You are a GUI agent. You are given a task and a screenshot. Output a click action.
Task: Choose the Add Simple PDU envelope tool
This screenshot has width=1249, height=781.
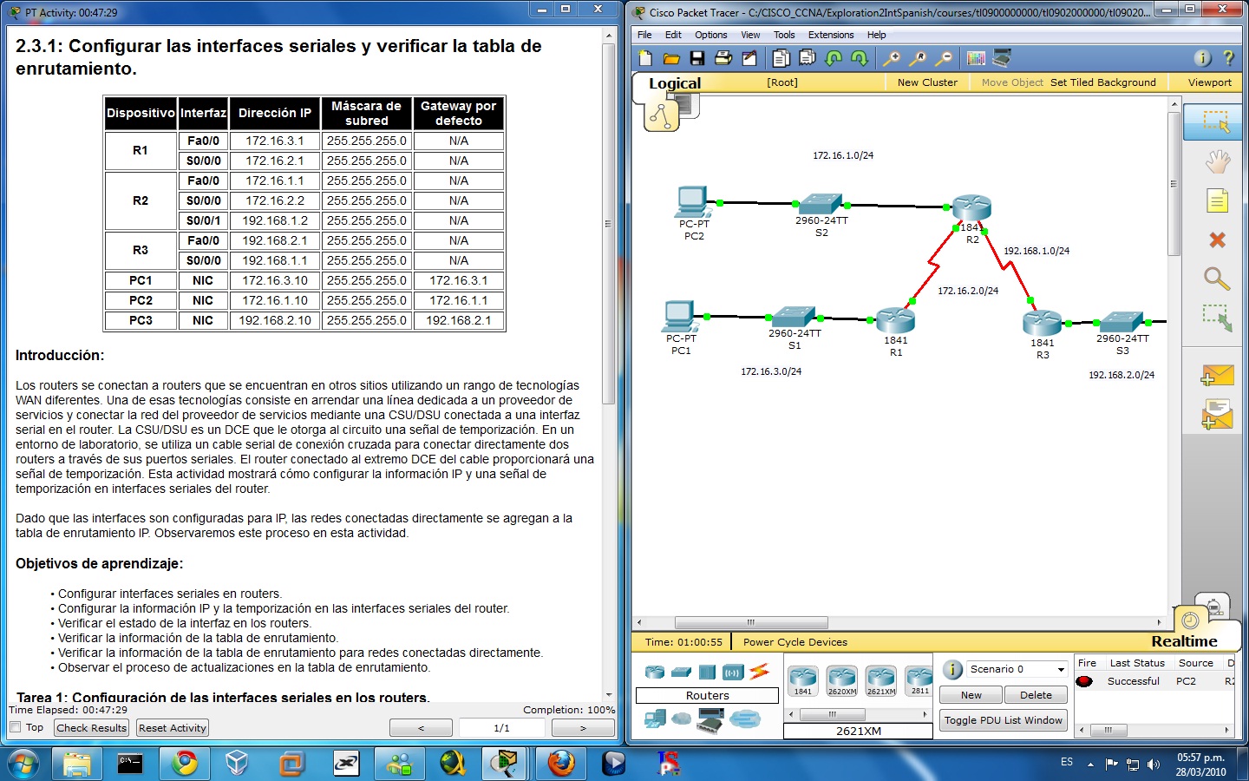coord(1217,375)
